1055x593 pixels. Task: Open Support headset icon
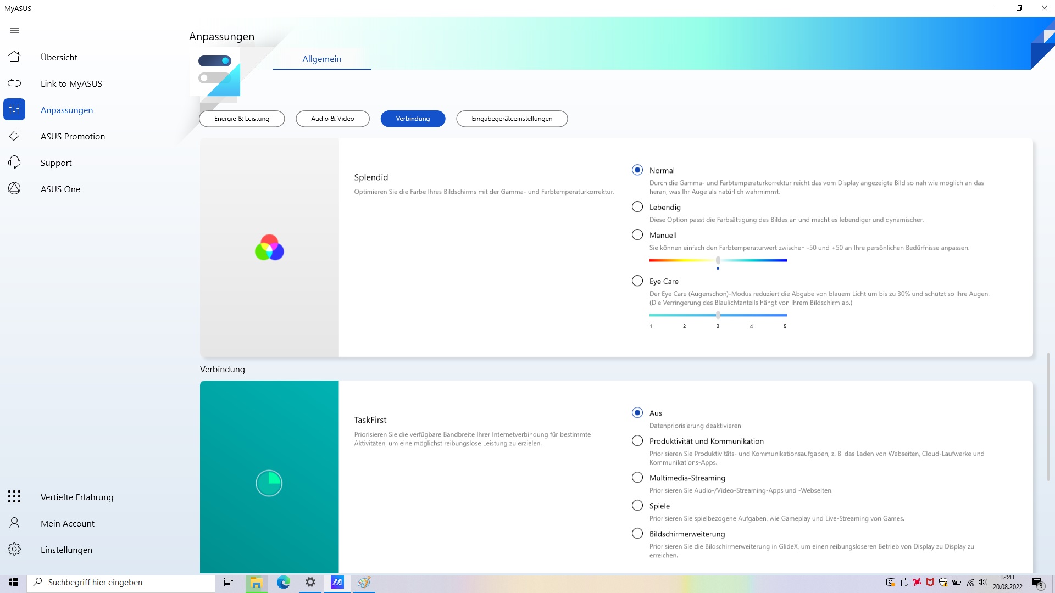[x=14, y=163]
